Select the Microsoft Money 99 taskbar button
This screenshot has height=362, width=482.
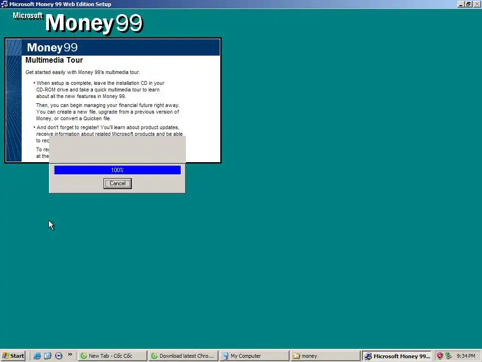click(x=396, y=356)
